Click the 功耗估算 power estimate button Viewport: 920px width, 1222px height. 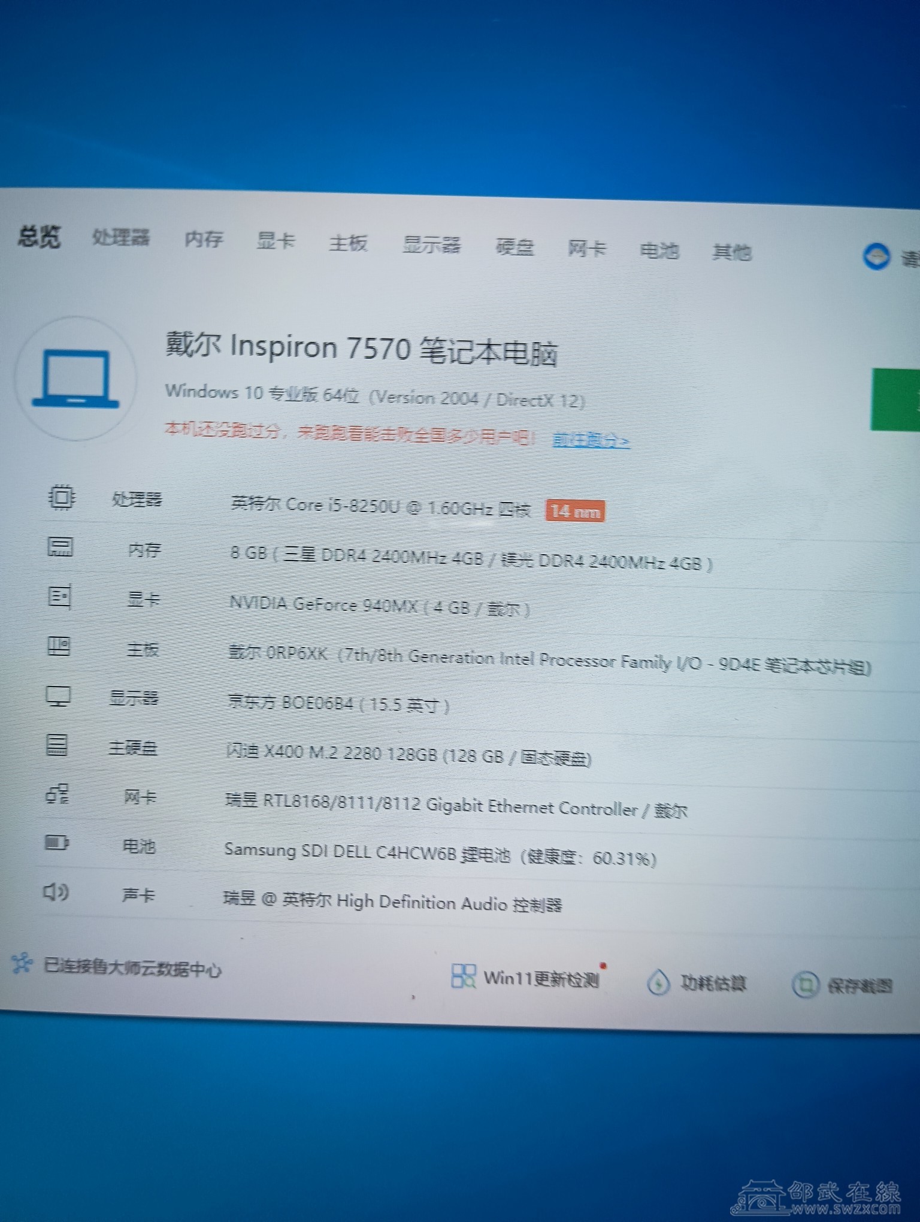click(698, 983)
